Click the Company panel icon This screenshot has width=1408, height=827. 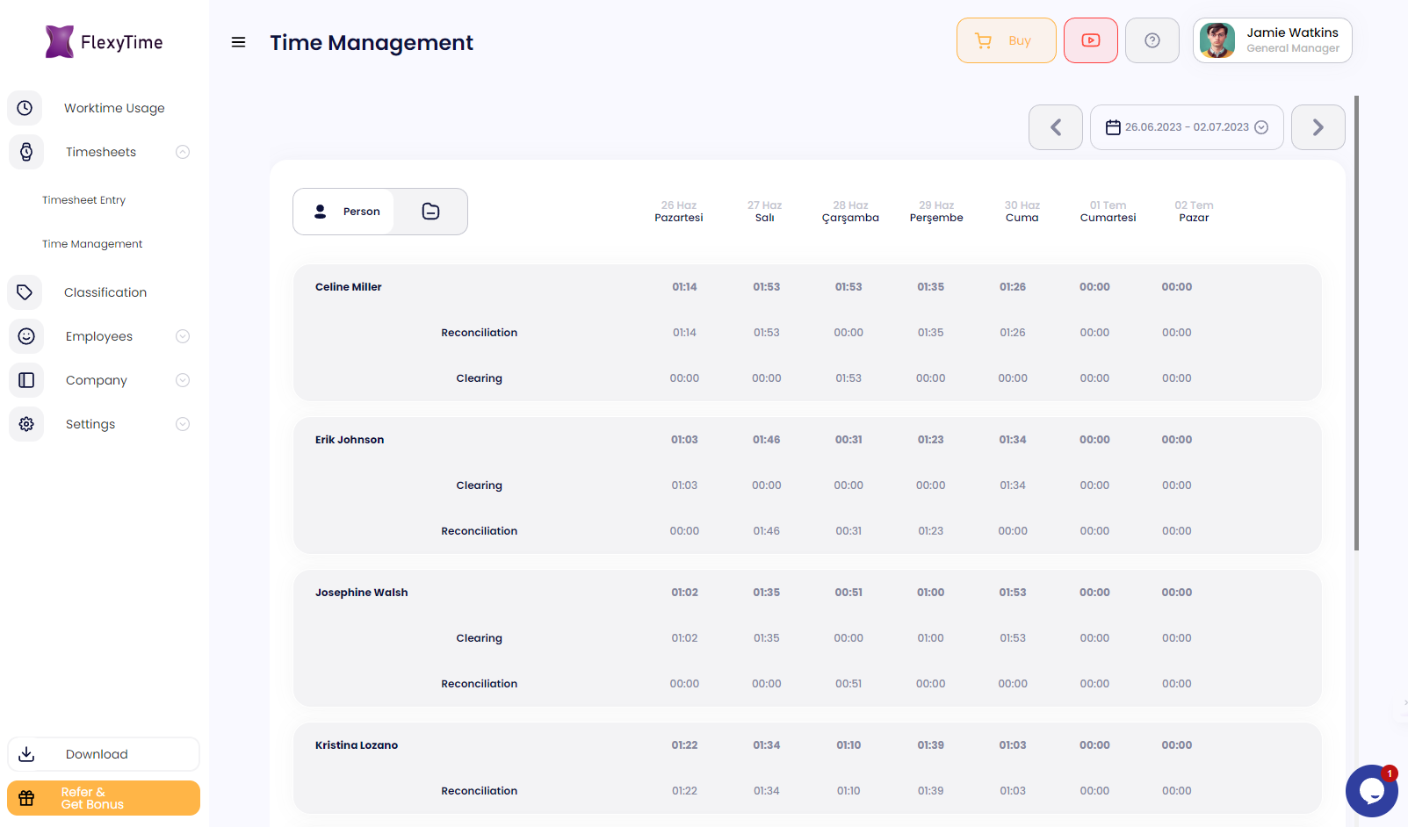pyautogui.click(x=26, y=380)
